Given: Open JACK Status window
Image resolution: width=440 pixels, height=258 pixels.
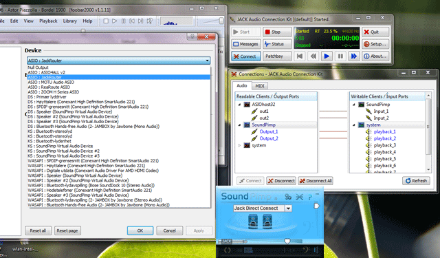Looking at the screenshot, I should (x=277, y=44).
